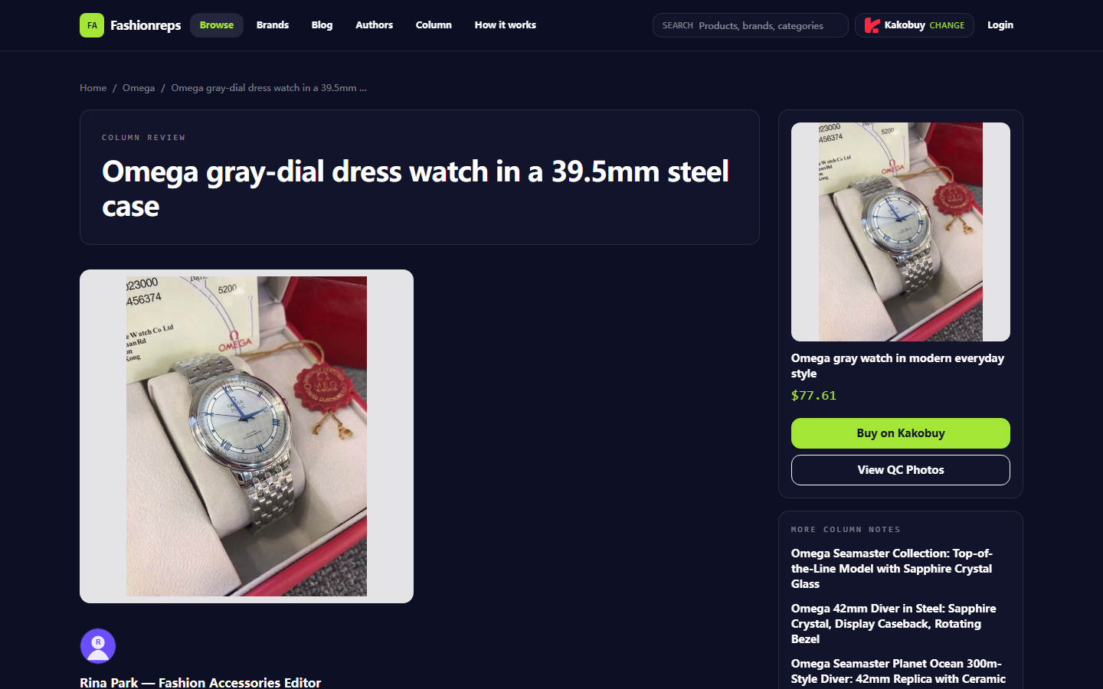Open the sidebar Omega watch product thumbnail
The height and width of the screenshot is (689, 1103).
pyautogui.click(x=901, y=232)
